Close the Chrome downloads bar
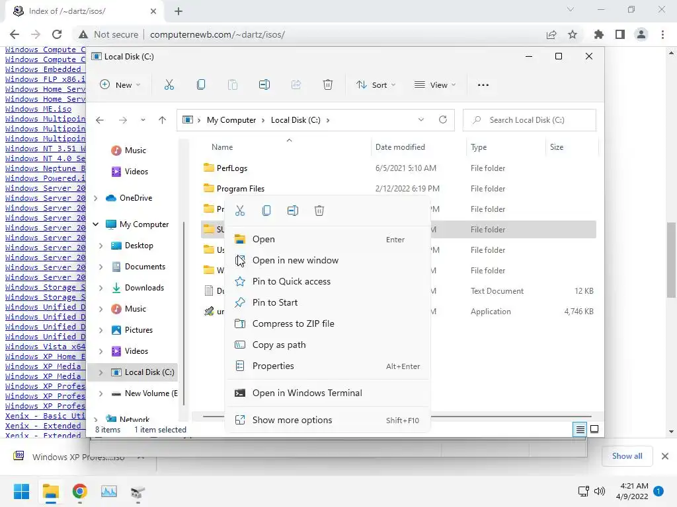The width and height of the screenshot is (677, 507). (665, 456)
